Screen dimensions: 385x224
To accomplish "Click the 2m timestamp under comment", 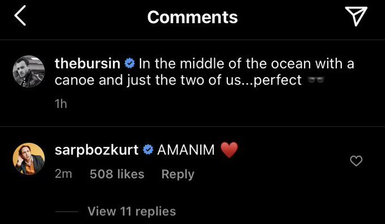I will pyautogui.click(x=64, y=174).
